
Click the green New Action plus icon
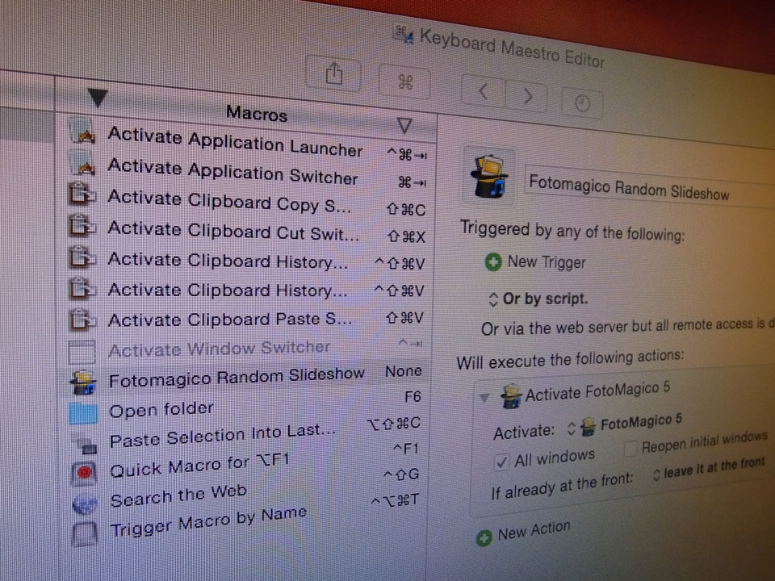pos(484,537)
